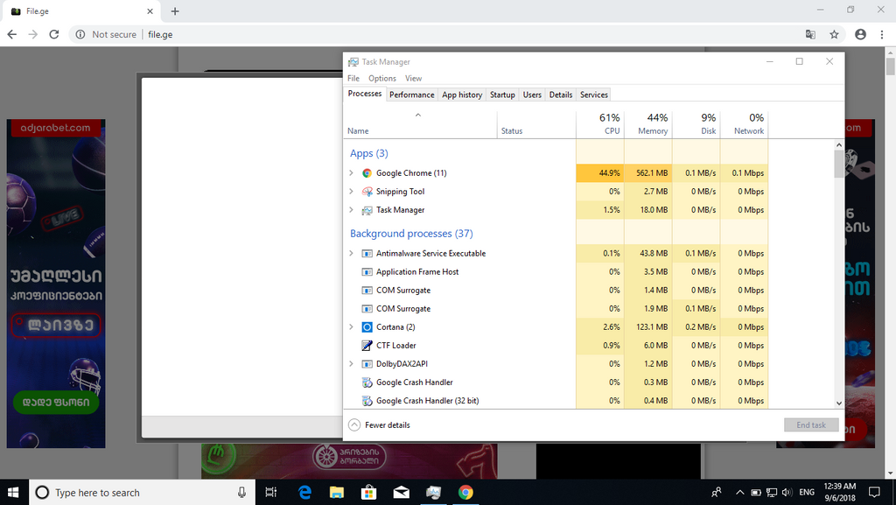This screenshot has height=505, width=896.
Task: Expand the Task Manager process row
Action: click(x=352, y=210)
